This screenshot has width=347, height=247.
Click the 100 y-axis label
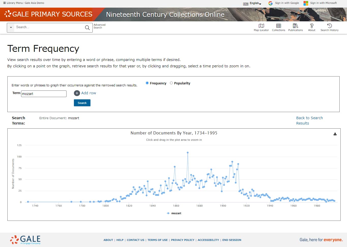tap(19, 157)
